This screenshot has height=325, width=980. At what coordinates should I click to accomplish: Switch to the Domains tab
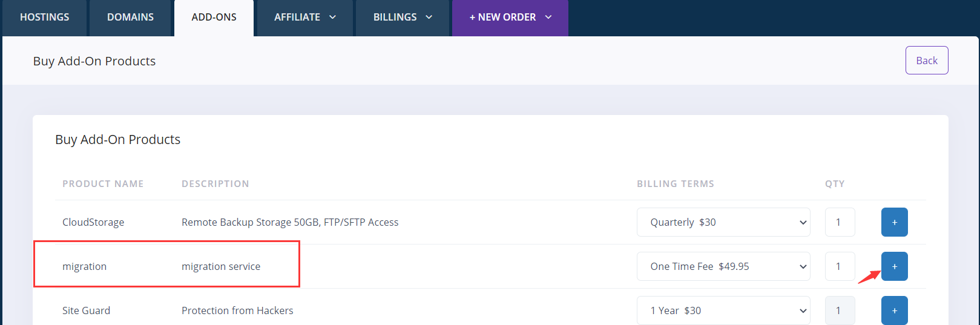[x=130, y=17]
